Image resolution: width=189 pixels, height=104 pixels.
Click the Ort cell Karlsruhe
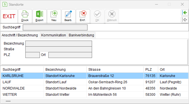173,76
